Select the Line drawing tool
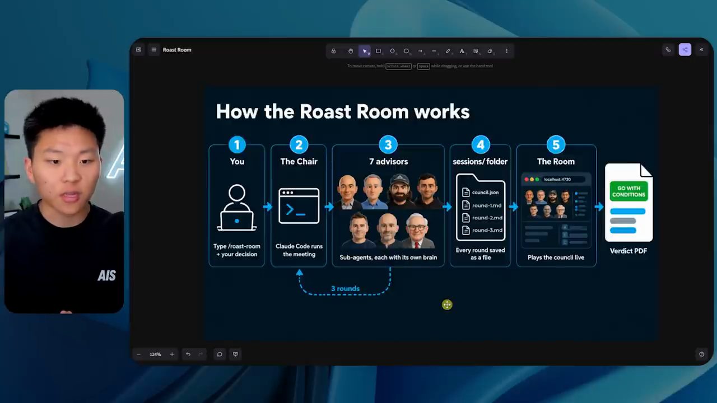Image resolution: width=717 pixels, height=403 pixels. pyautogui.click(x=434, y=51)
